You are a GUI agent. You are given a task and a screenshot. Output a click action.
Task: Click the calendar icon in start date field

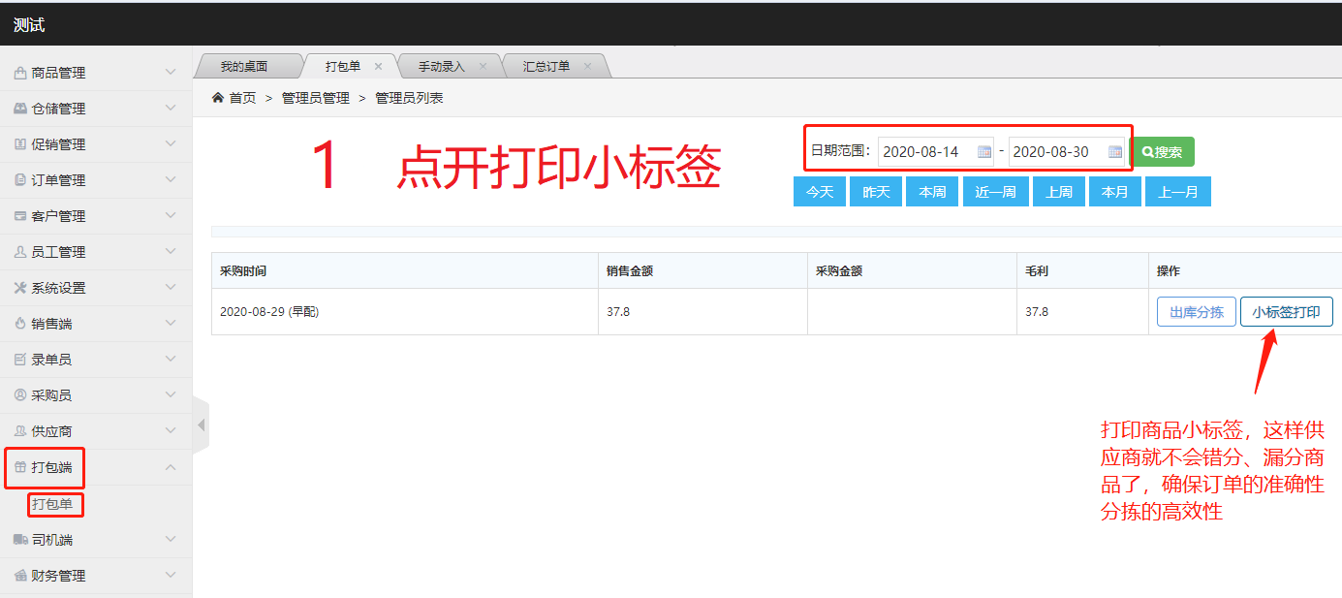tap(984, 152)
